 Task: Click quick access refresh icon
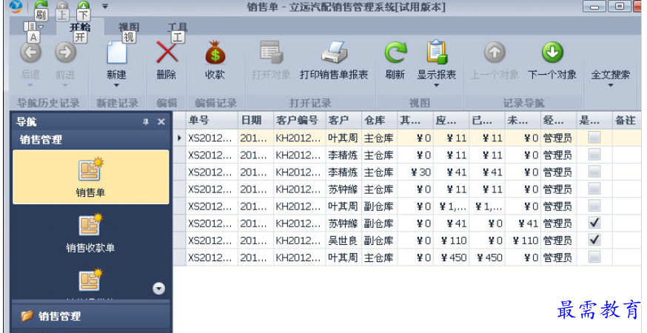tap(41, 6)
